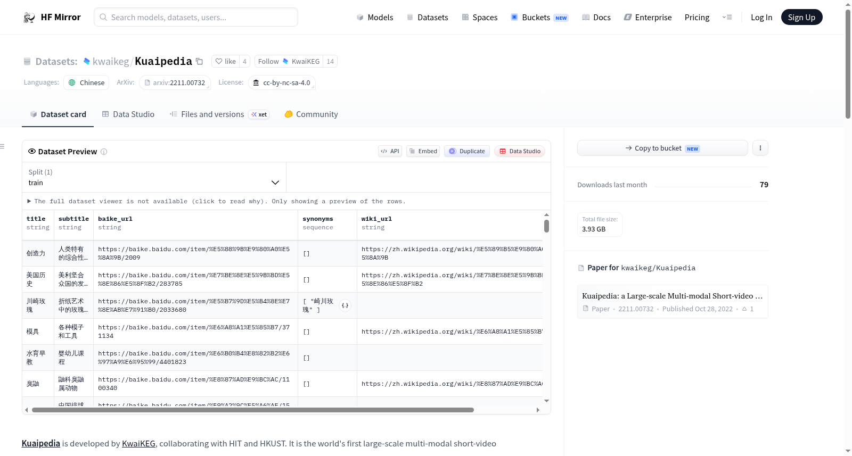Screen dimensions: 852x456
Task: Click the Dataset Preview info icon
Action: click(x=104, y=152)
